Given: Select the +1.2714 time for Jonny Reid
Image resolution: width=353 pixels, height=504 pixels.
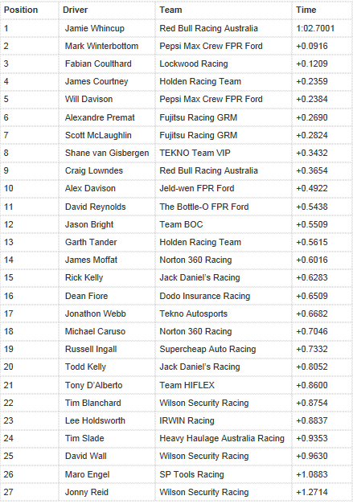Looking at the screenshot, I should click(312, 492).
